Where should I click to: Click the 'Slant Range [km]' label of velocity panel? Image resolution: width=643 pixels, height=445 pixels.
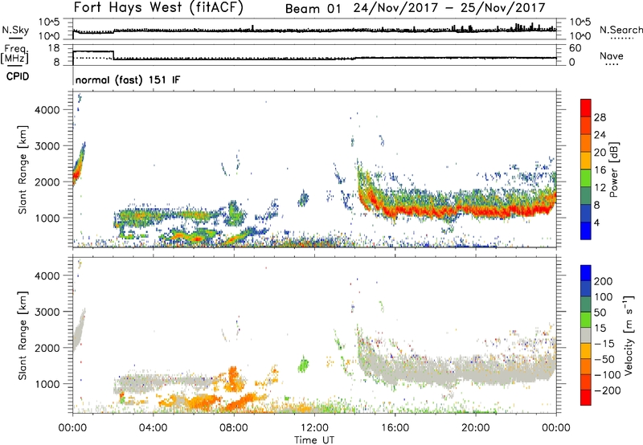point(23,335)
